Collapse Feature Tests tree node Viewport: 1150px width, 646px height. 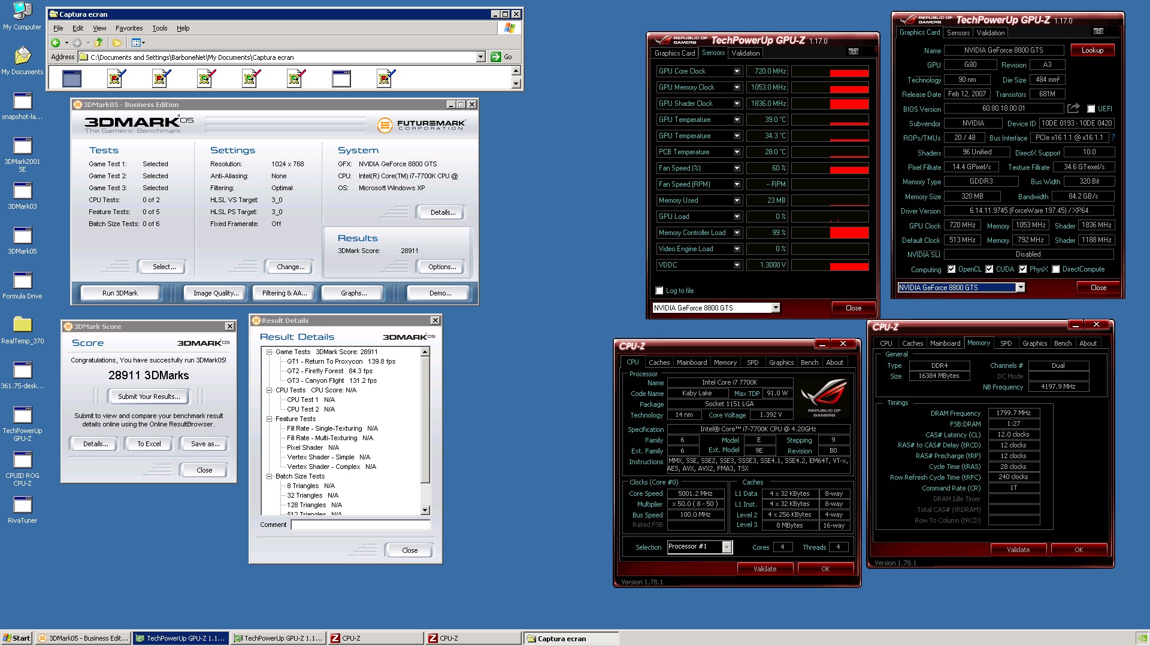pos(270,419)
